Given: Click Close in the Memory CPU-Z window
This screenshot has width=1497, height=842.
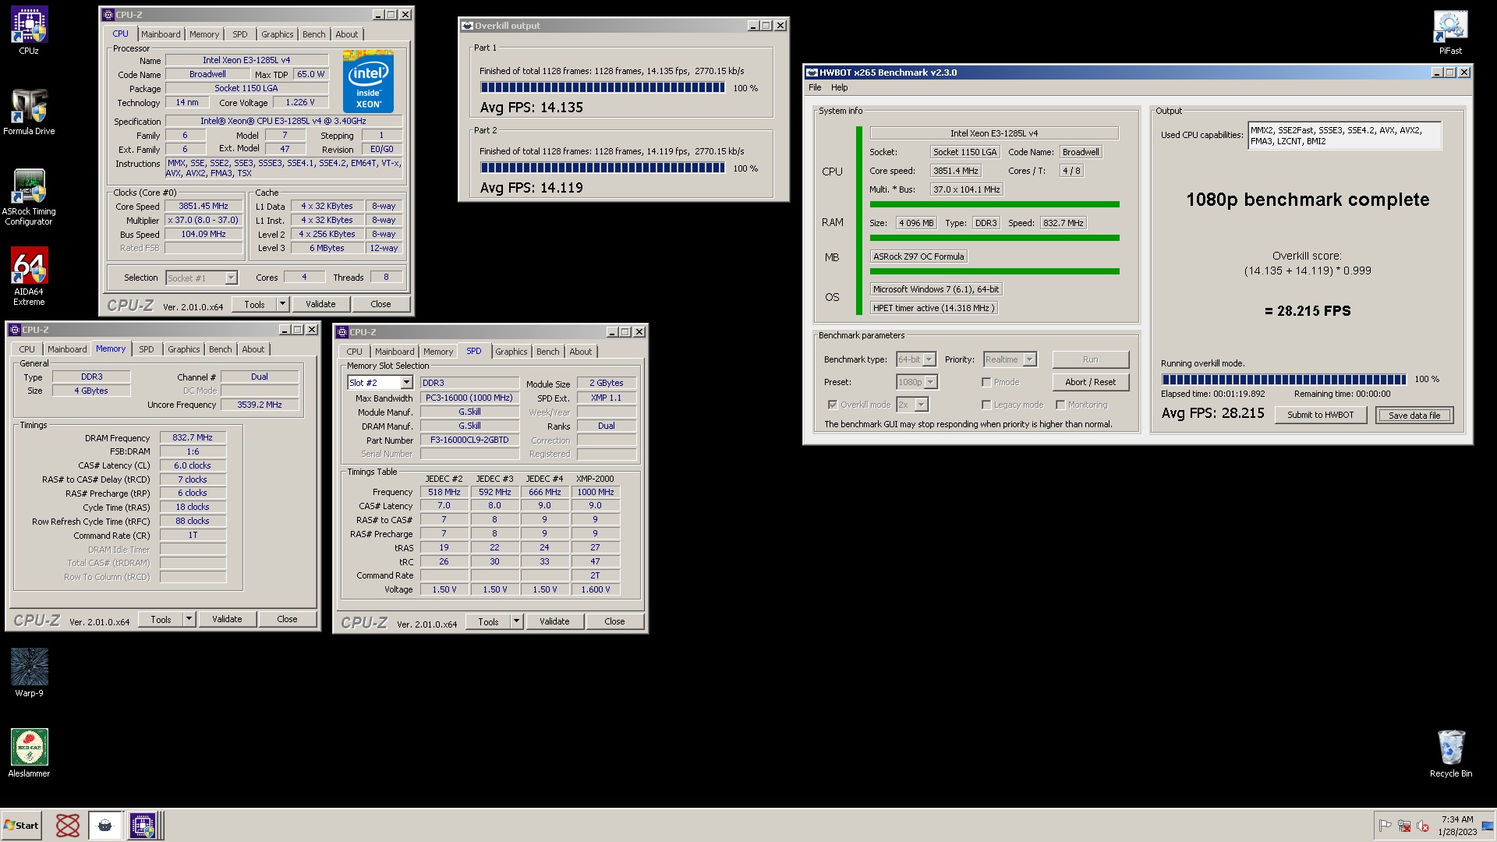Looking at the screenshot, I should 287,619.
